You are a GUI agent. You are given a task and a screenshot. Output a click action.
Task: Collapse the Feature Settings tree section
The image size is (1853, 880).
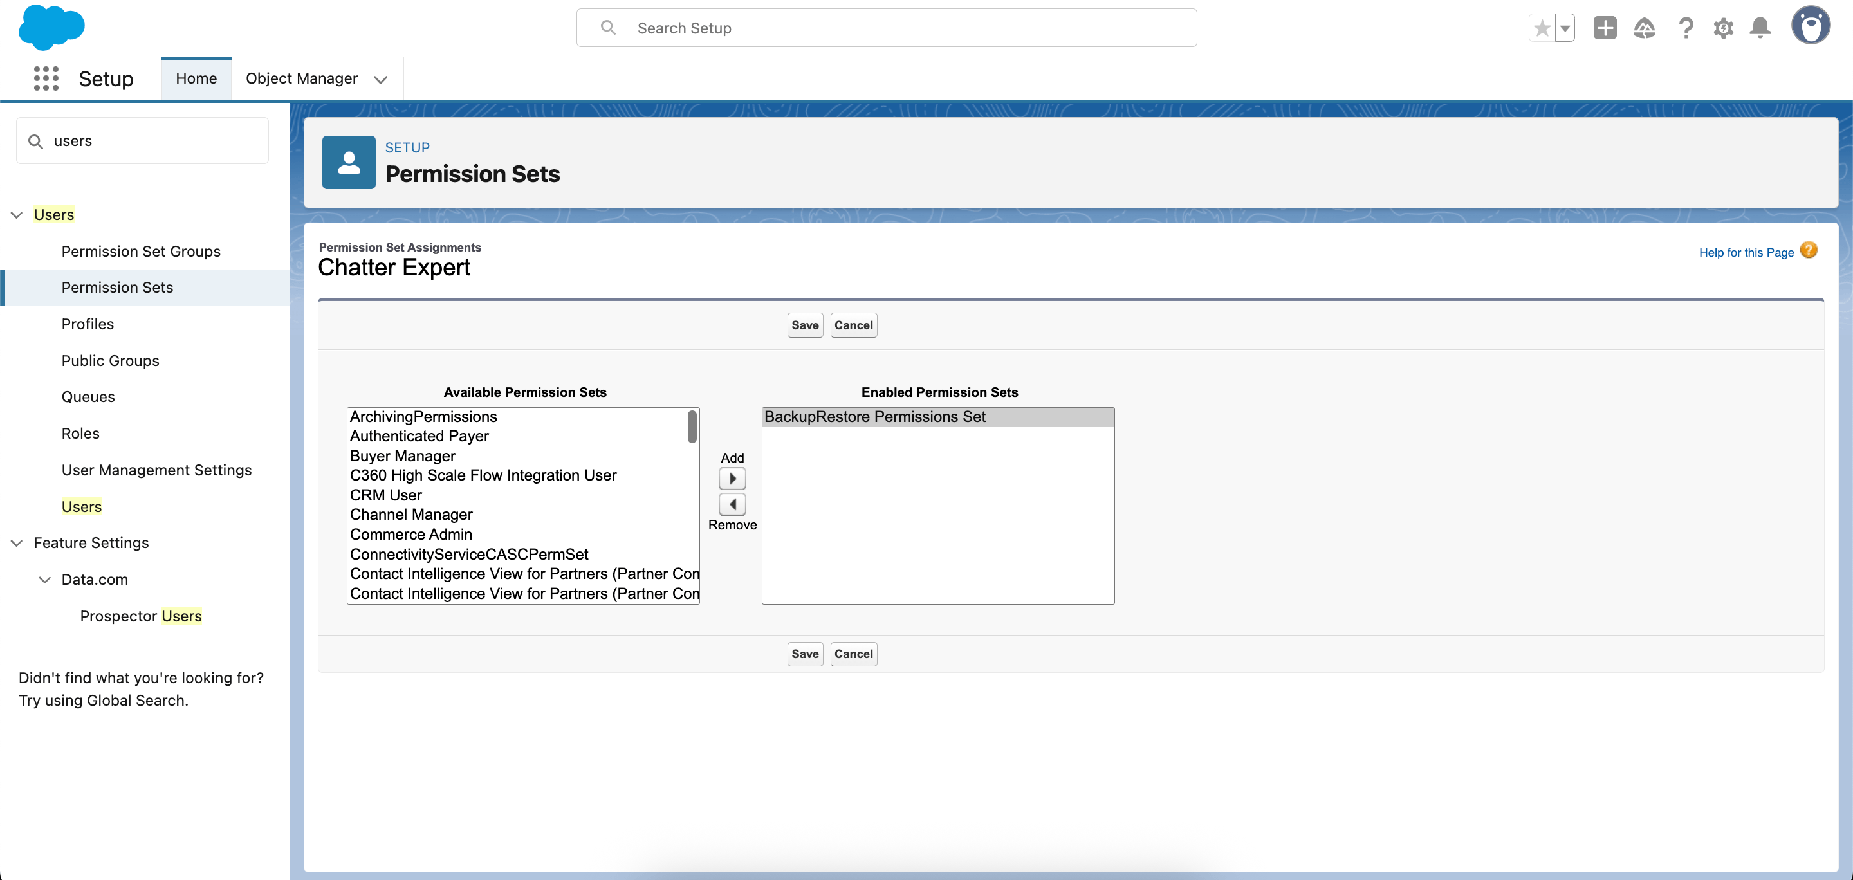(17, 543)
